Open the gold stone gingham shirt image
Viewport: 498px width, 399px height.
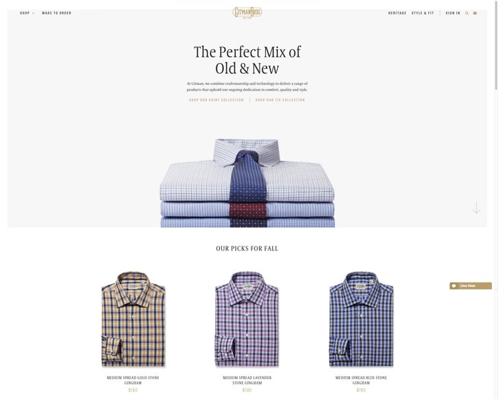(x=133, y=319)
